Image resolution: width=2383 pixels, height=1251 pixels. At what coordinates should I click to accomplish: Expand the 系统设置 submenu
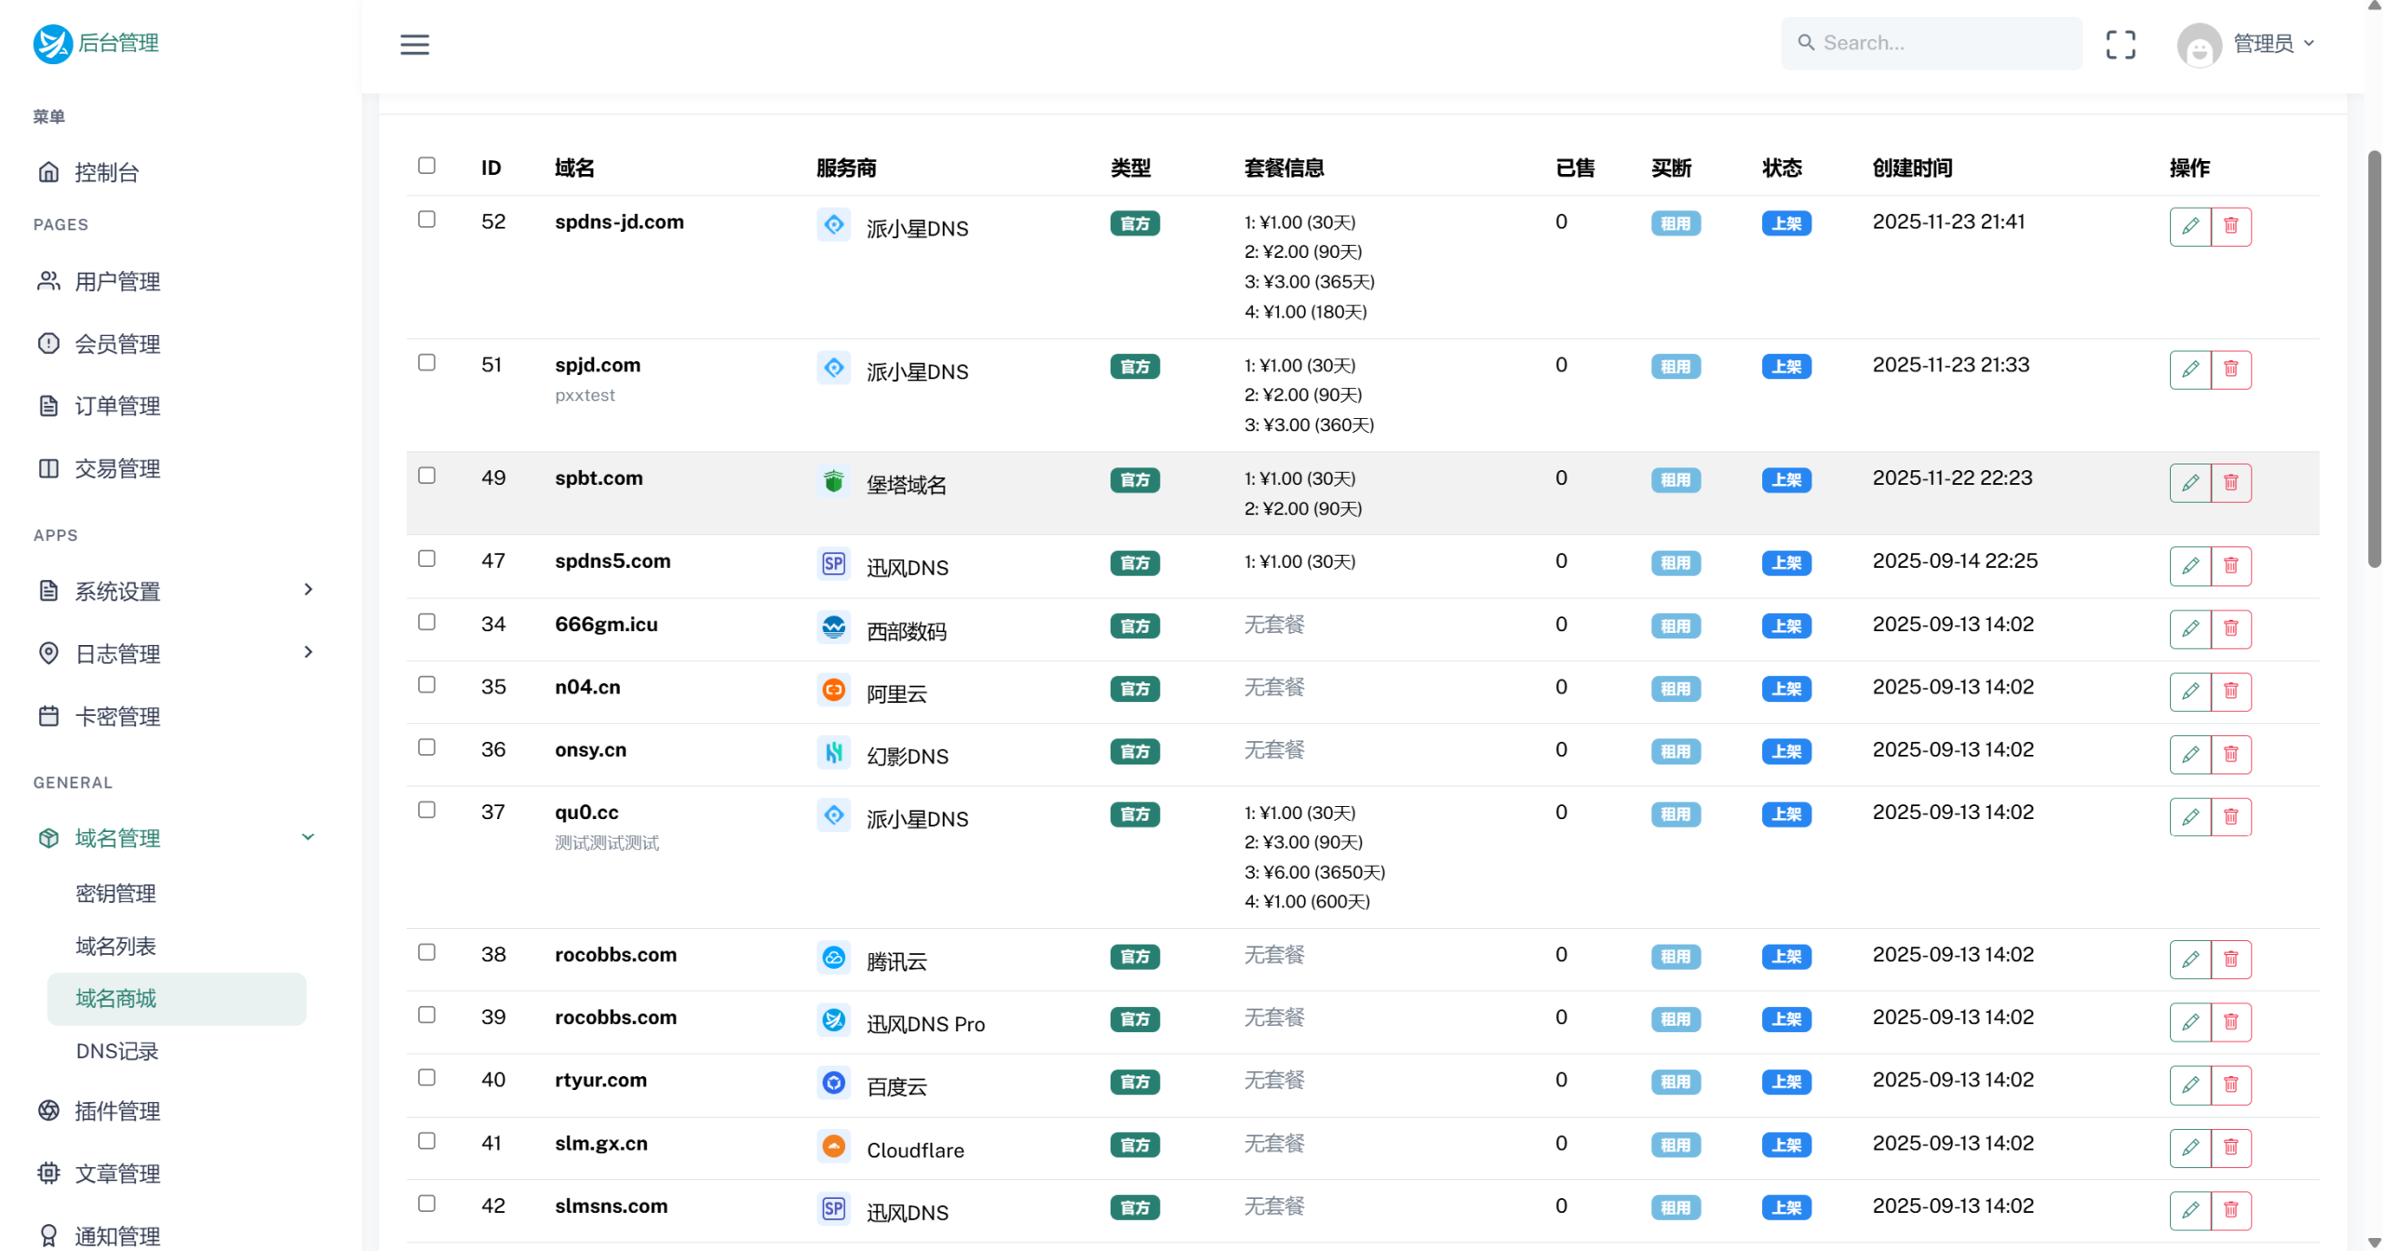(118, 590)
